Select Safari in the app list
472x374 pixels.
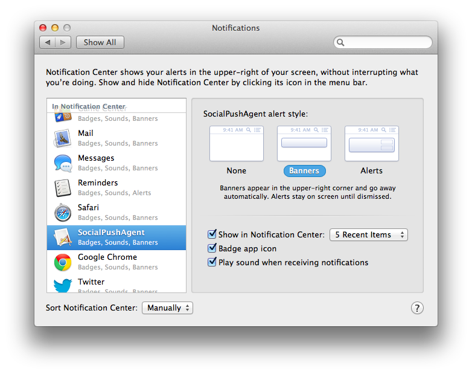coord(116,213)
